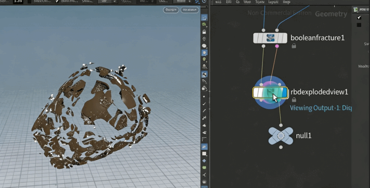Open the No cam camera dropdown
The width and height of the screenshot is (370, 188).
(190, 10)
